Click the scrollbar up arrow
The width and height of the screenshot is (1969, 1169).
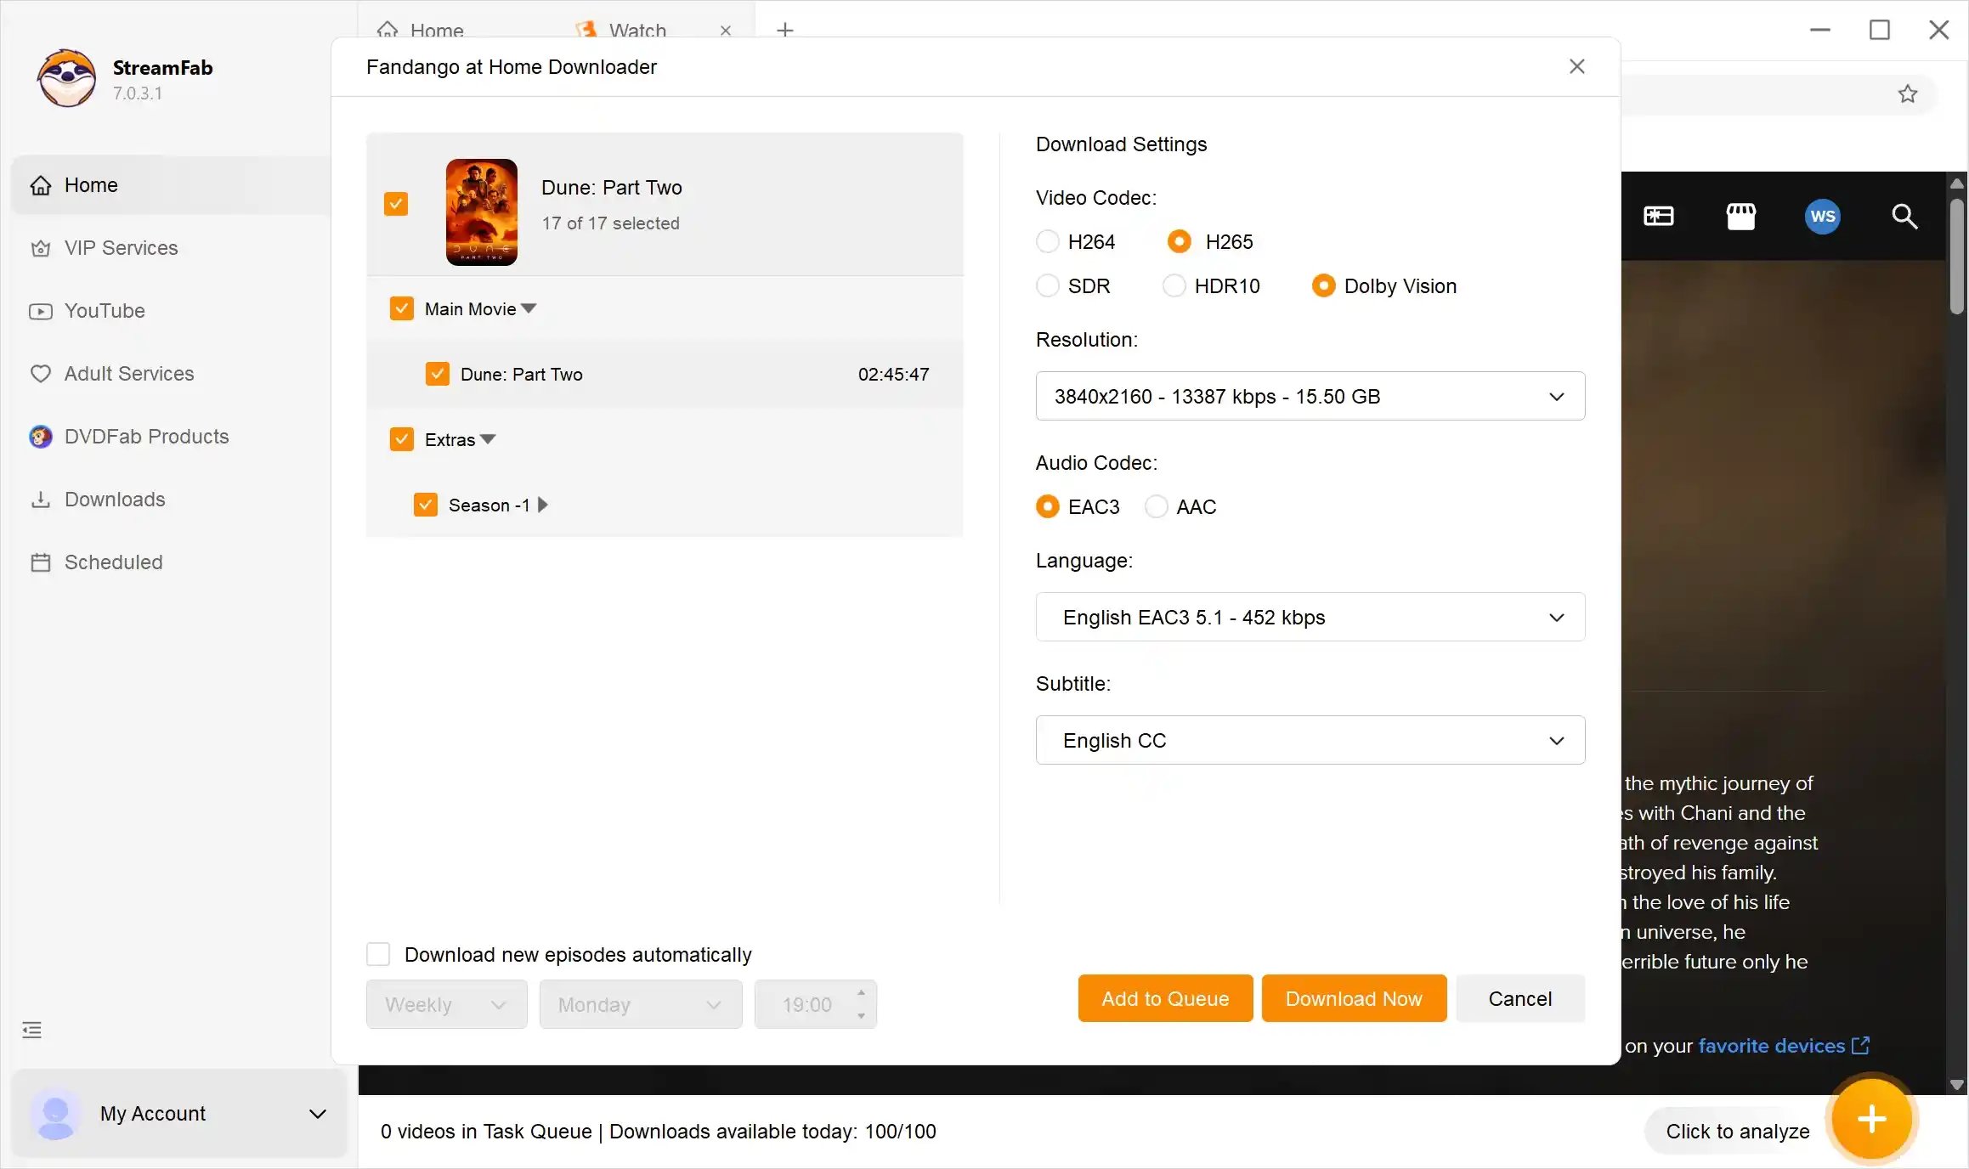pos(1957,183)
